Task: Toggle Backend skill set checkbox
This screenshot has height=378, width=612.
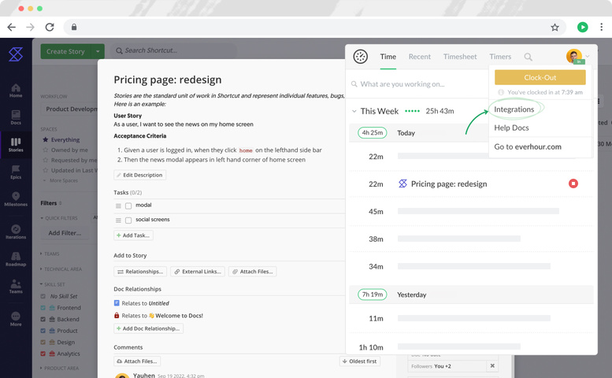Action: click(43, 319)
